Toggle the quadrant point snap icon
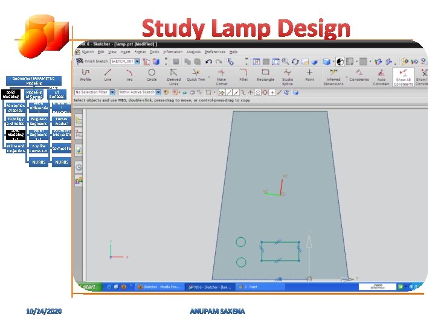Screen dimensions: 435x326 (x=265, y=92)
